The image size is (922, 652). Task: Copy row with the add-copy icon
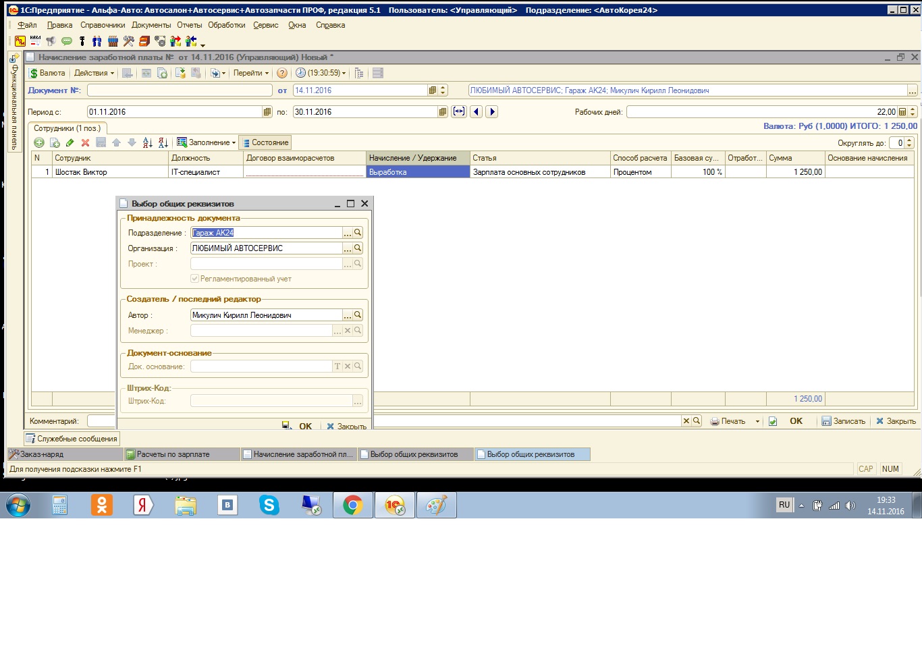coord(55,142)
